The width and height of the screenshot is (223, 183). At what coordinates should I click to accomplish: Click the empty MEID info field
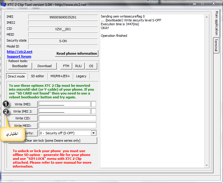pyautogui.click(x=63, y=35)
